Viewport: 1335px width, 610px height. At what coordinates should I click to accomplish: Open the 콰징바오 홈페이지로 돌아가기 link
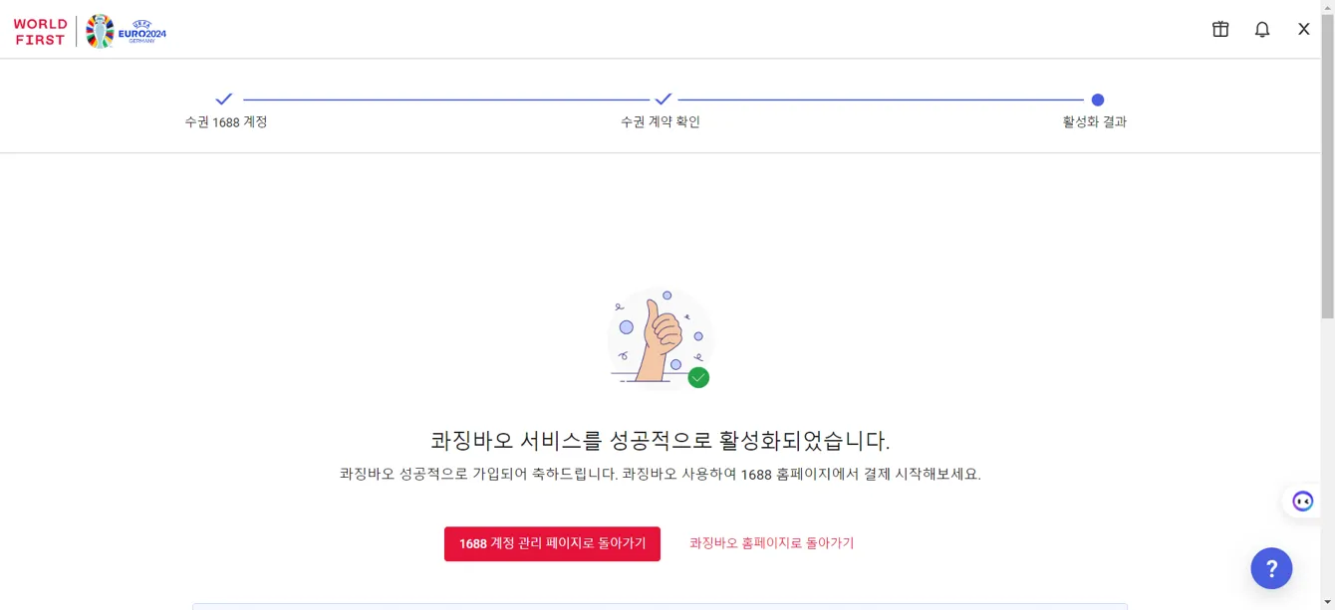click(x=772, y=543)
